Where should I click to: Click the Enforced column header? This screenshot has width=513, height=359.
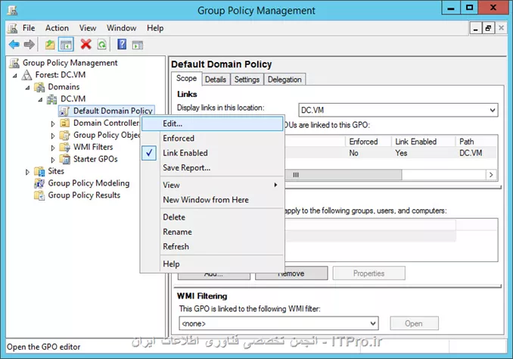(x=368, y=142)
